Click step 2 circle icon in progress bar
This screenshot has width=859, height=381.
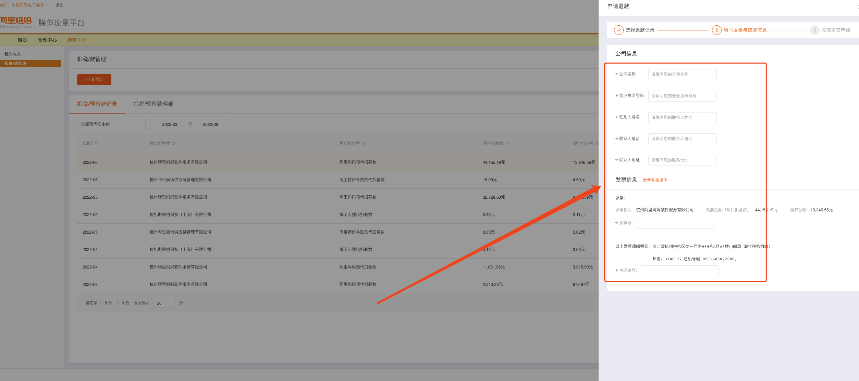coord(716,30)
